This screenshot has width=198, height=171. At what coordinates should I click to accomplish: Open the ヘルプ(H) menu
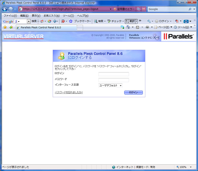(x=83, y=16)
